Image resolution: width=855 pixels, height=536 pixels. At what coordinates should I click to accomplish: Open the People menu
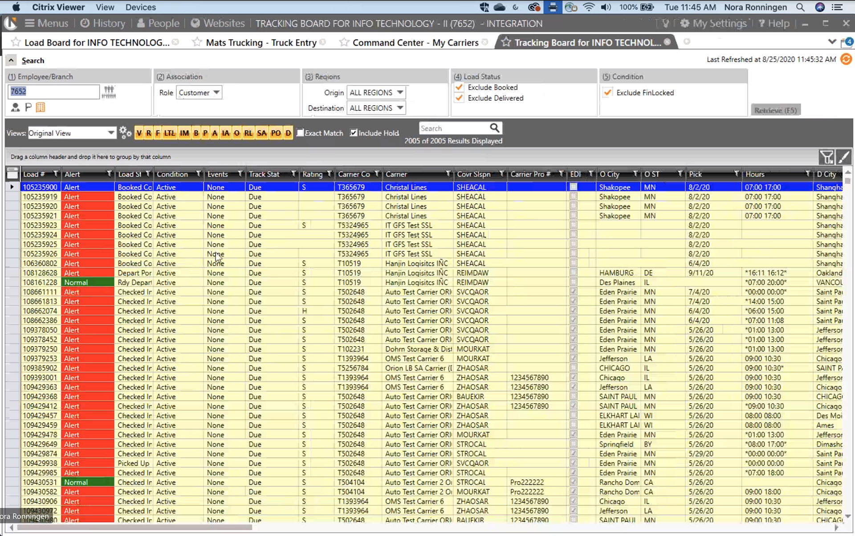click(x=158, y=23)
